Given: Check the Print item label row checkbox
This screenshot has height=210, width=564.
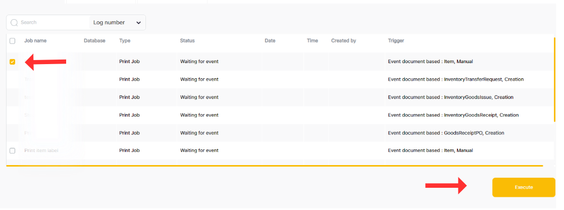Looking at the screenshot, I should 13,150.
